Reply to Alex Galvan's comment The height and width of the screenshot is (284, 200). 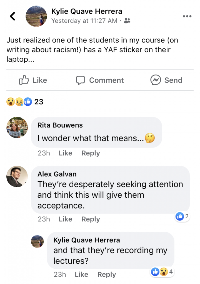pos(91,219)
